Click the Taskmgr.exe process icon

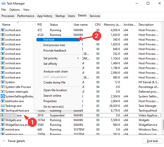coord(2,106)
